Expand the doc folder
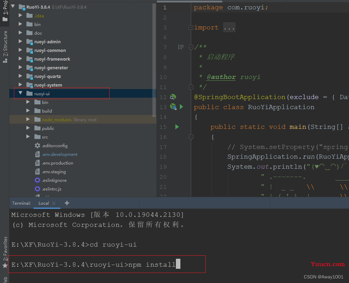 click(20, 33)
